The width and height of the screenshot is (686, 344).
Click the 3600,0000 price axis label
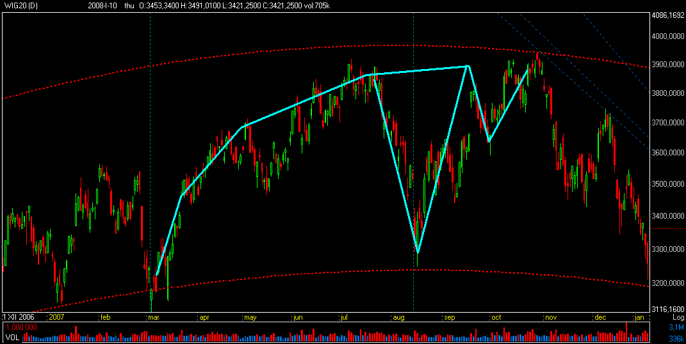[667, 153]
